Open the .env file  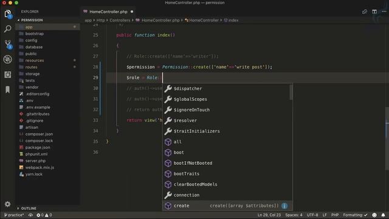coord(29,100)
